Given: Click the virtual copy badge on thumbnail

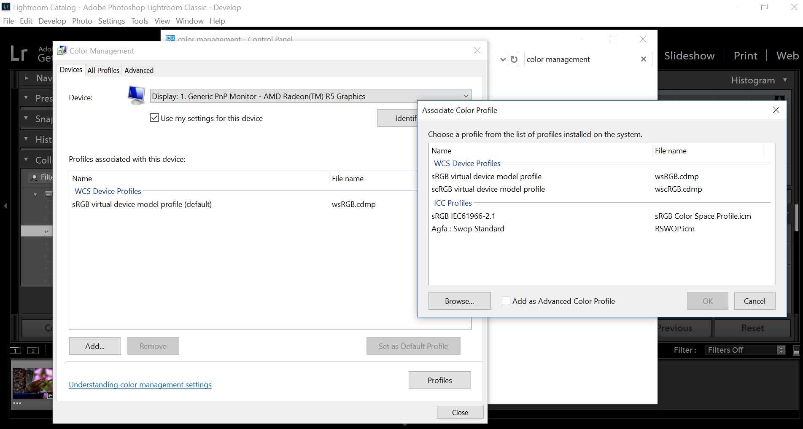Looking at the screenshot, I should (50, 395).
